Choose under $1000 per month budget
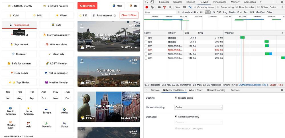285x138 pixels. tap(20, 6)
